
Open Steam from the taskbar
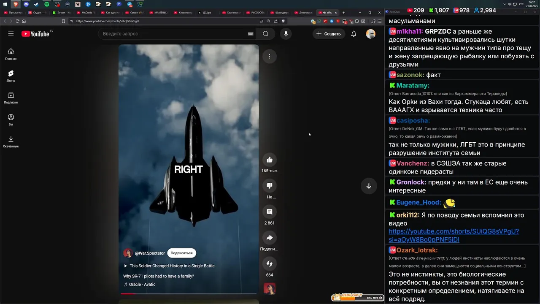tap(36, 4)
